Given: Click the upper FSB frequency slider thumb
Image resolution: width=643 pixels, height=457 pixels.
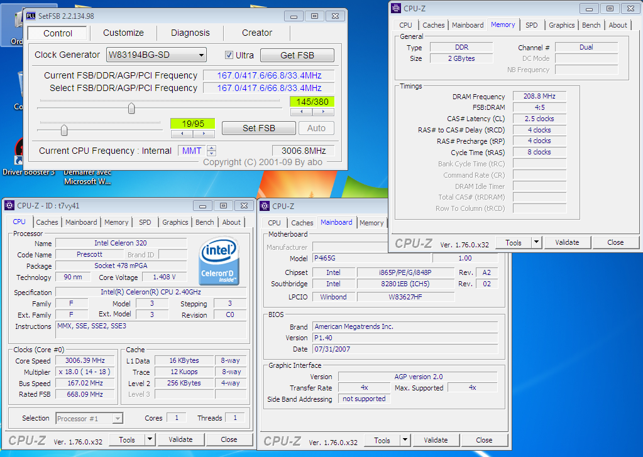Looking at the screenshot, I should [131, 108].
